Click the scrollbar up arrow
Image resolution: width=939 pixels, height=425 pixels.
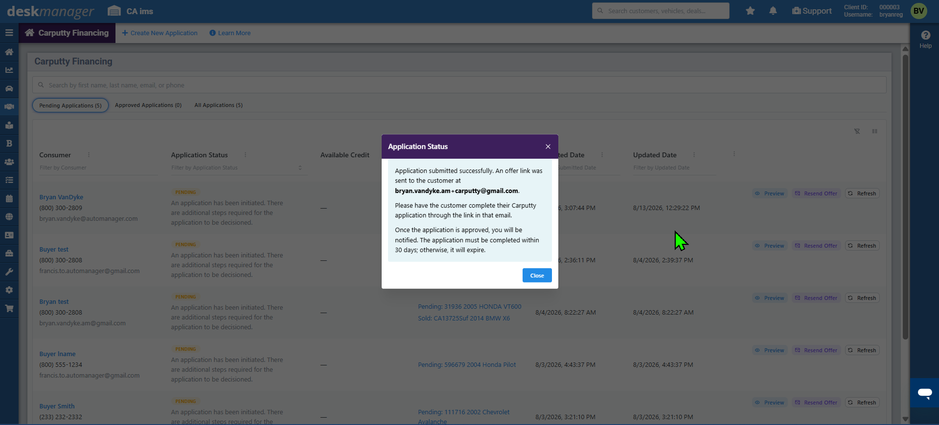(x=905, y=48)
